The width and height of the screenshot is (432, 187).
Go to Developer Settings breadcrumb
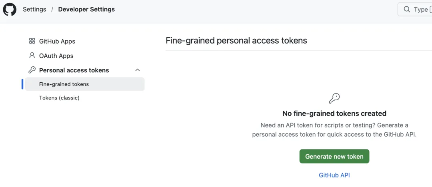(x=86, y=9)
